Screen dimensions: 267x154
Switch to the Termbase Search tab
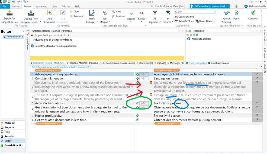pos(218,63)
